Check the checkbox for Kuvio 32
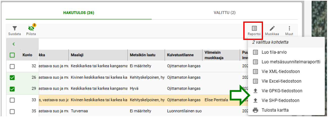The image size is (328, 117). pos(12,66)
